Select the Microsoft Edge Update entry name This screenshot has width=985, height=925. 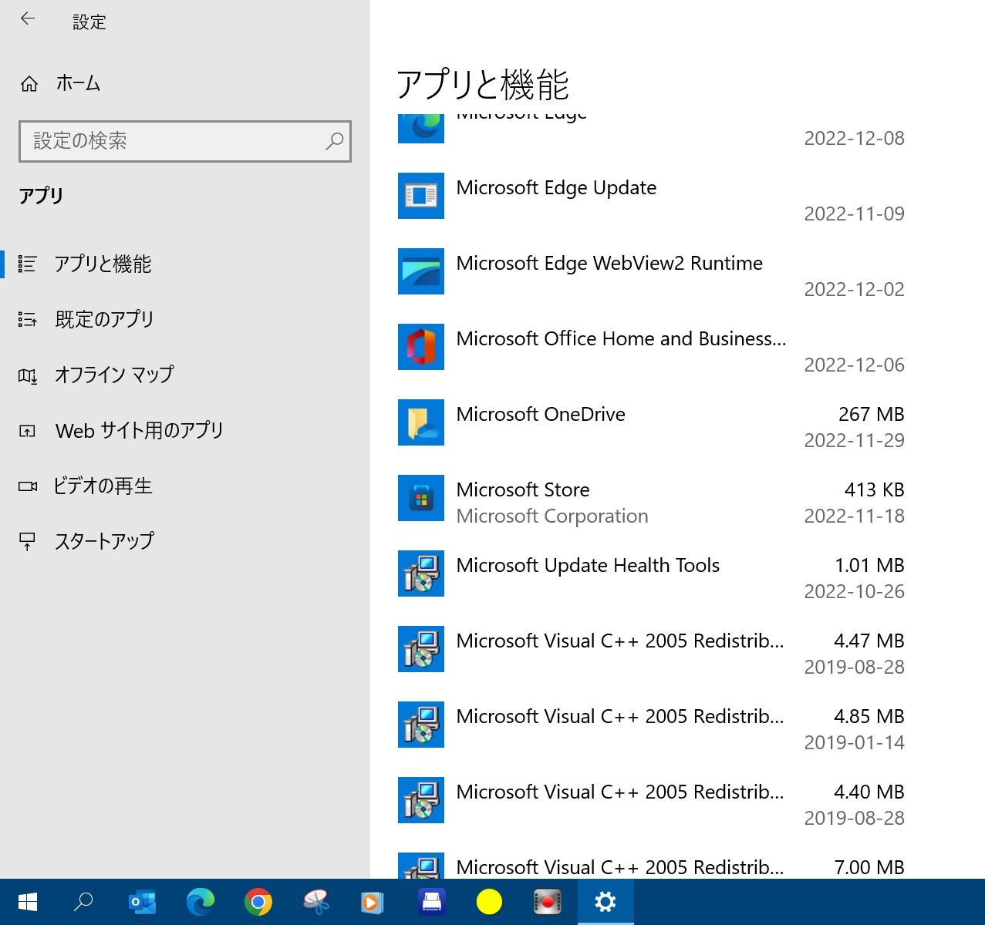556,188
